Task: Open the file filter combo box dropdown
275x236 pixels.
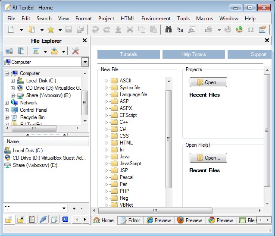Action: (64, 208)
